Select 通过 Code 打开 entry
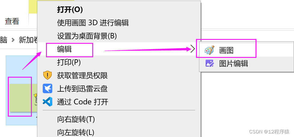 (x=82, y=102)
